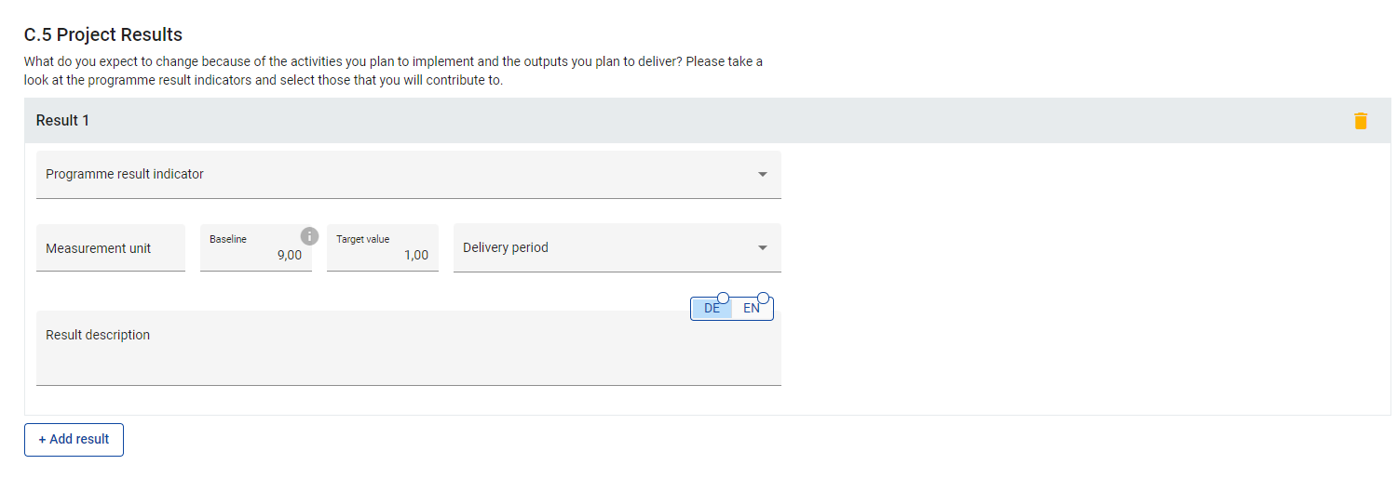Expand Programme result indicator dropdown arrow
Image resolution: width=1397 pixels, height=478 pixels.
click(763, 174)
